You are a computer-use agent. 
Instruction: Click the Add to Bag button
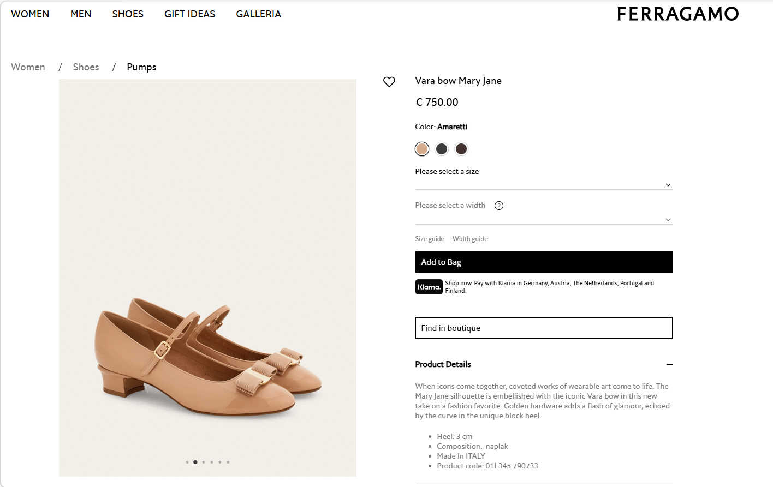coord(543,262)
